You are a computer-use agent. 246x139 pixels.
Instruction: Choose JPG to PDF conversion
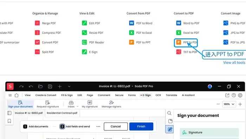(x=234, y=33)
